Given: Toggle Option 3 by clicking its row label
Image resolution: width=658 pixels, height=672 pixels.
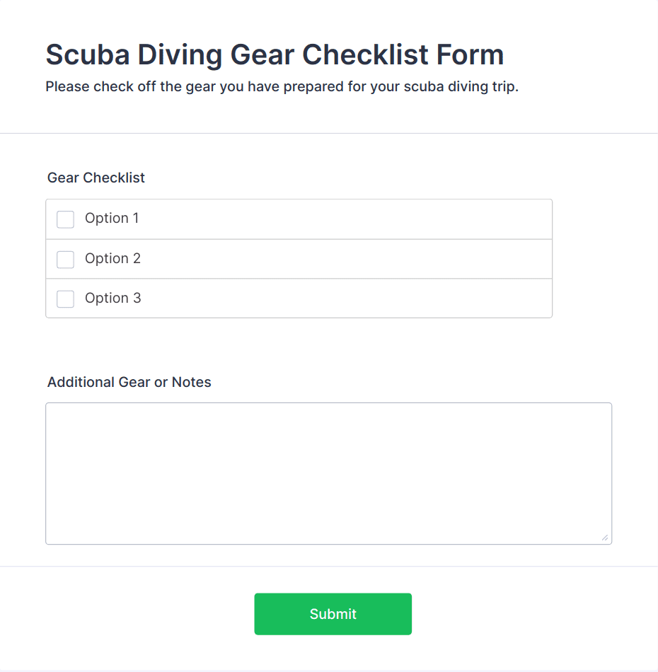Looking at the screenshot, I should click(x=112, y=299).
